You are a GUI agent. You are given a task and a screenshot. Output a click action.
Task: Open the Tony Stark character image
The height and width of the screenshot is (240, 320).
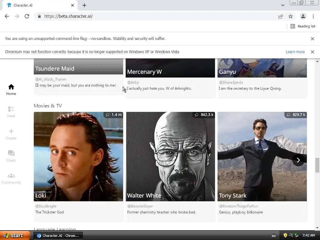tap(262, 156)
